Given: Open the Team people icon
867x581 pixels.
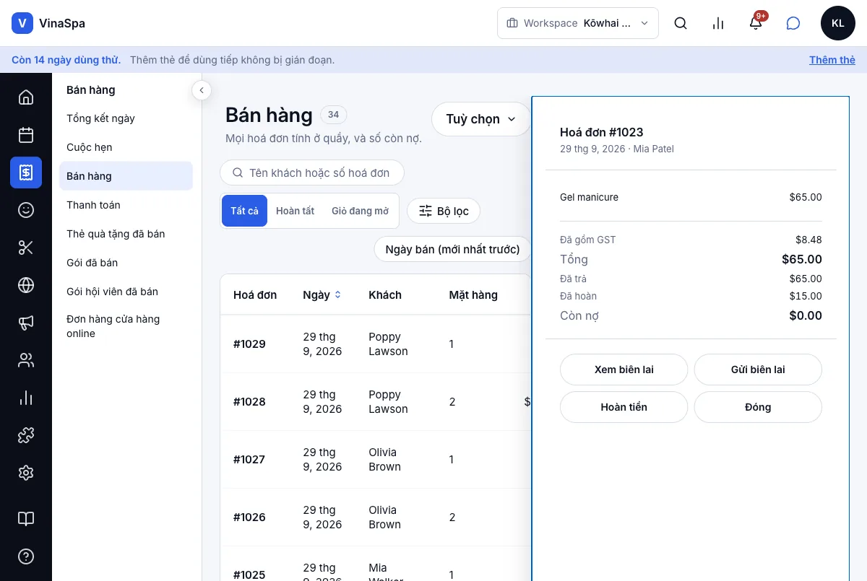Looking at the screenshot, I should pos(26,360).
